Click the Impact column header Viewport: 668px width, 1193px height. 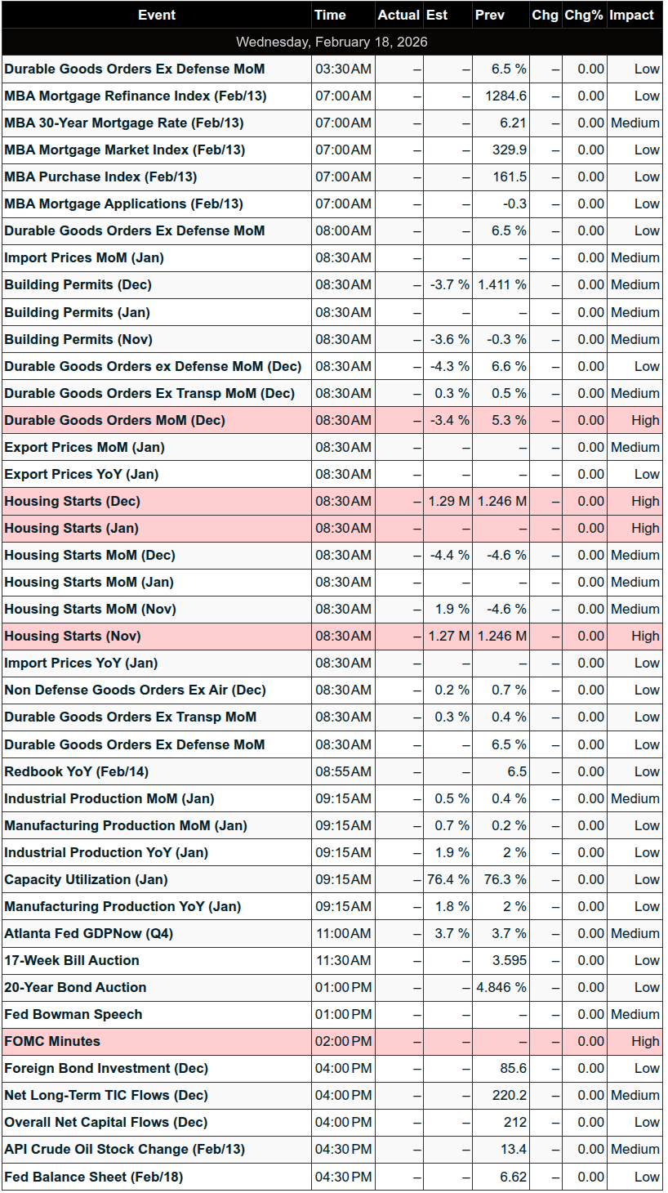(x=632, y=15)
